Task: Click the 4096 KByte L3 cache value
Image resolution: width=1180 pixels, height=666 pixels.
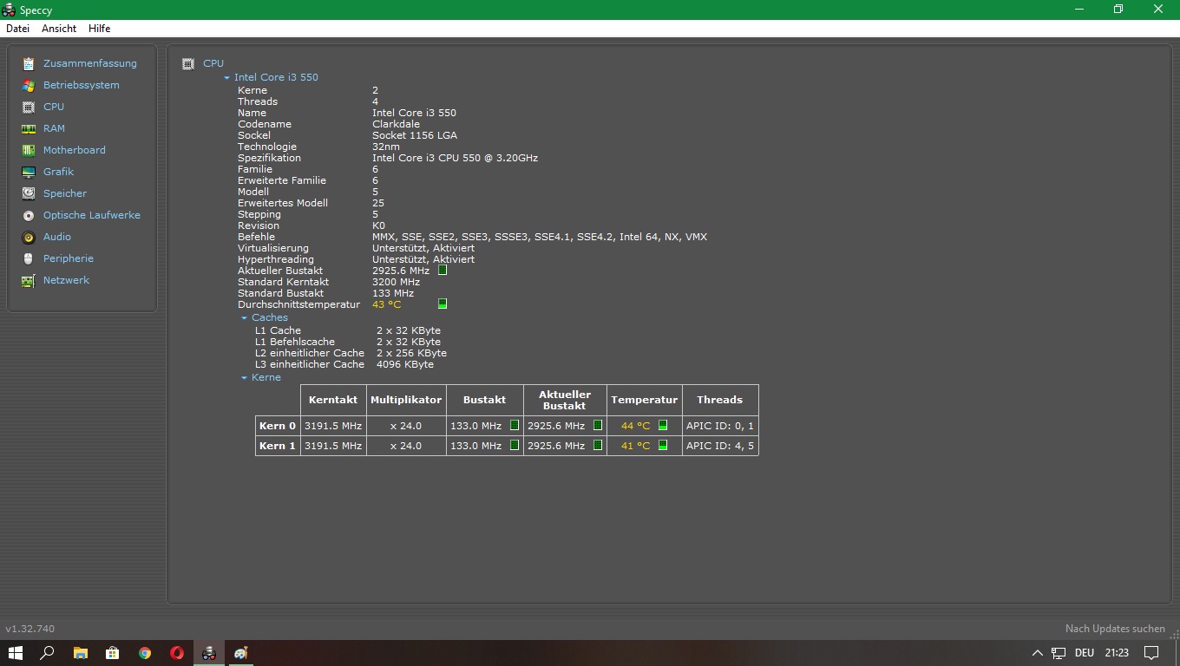Action: (405, 364)
